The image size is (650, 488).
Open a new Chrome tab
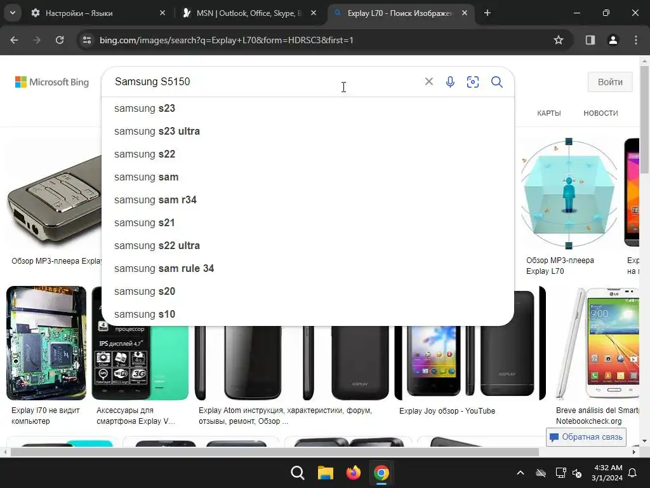pyautogui.click(x=487, y=13)
